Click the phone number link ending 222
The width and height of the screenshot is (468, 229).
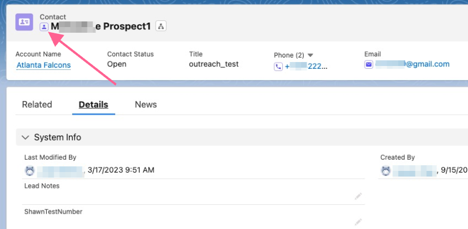click(x=306, y=67)
